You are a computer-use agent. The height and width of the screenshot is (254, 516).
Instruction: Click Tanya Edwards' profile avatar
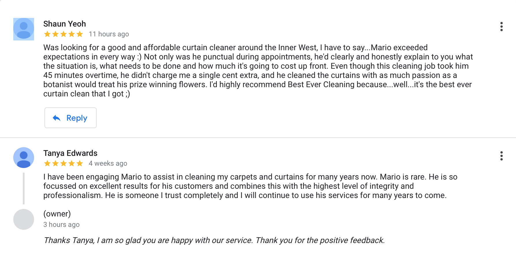pos(24,158)
